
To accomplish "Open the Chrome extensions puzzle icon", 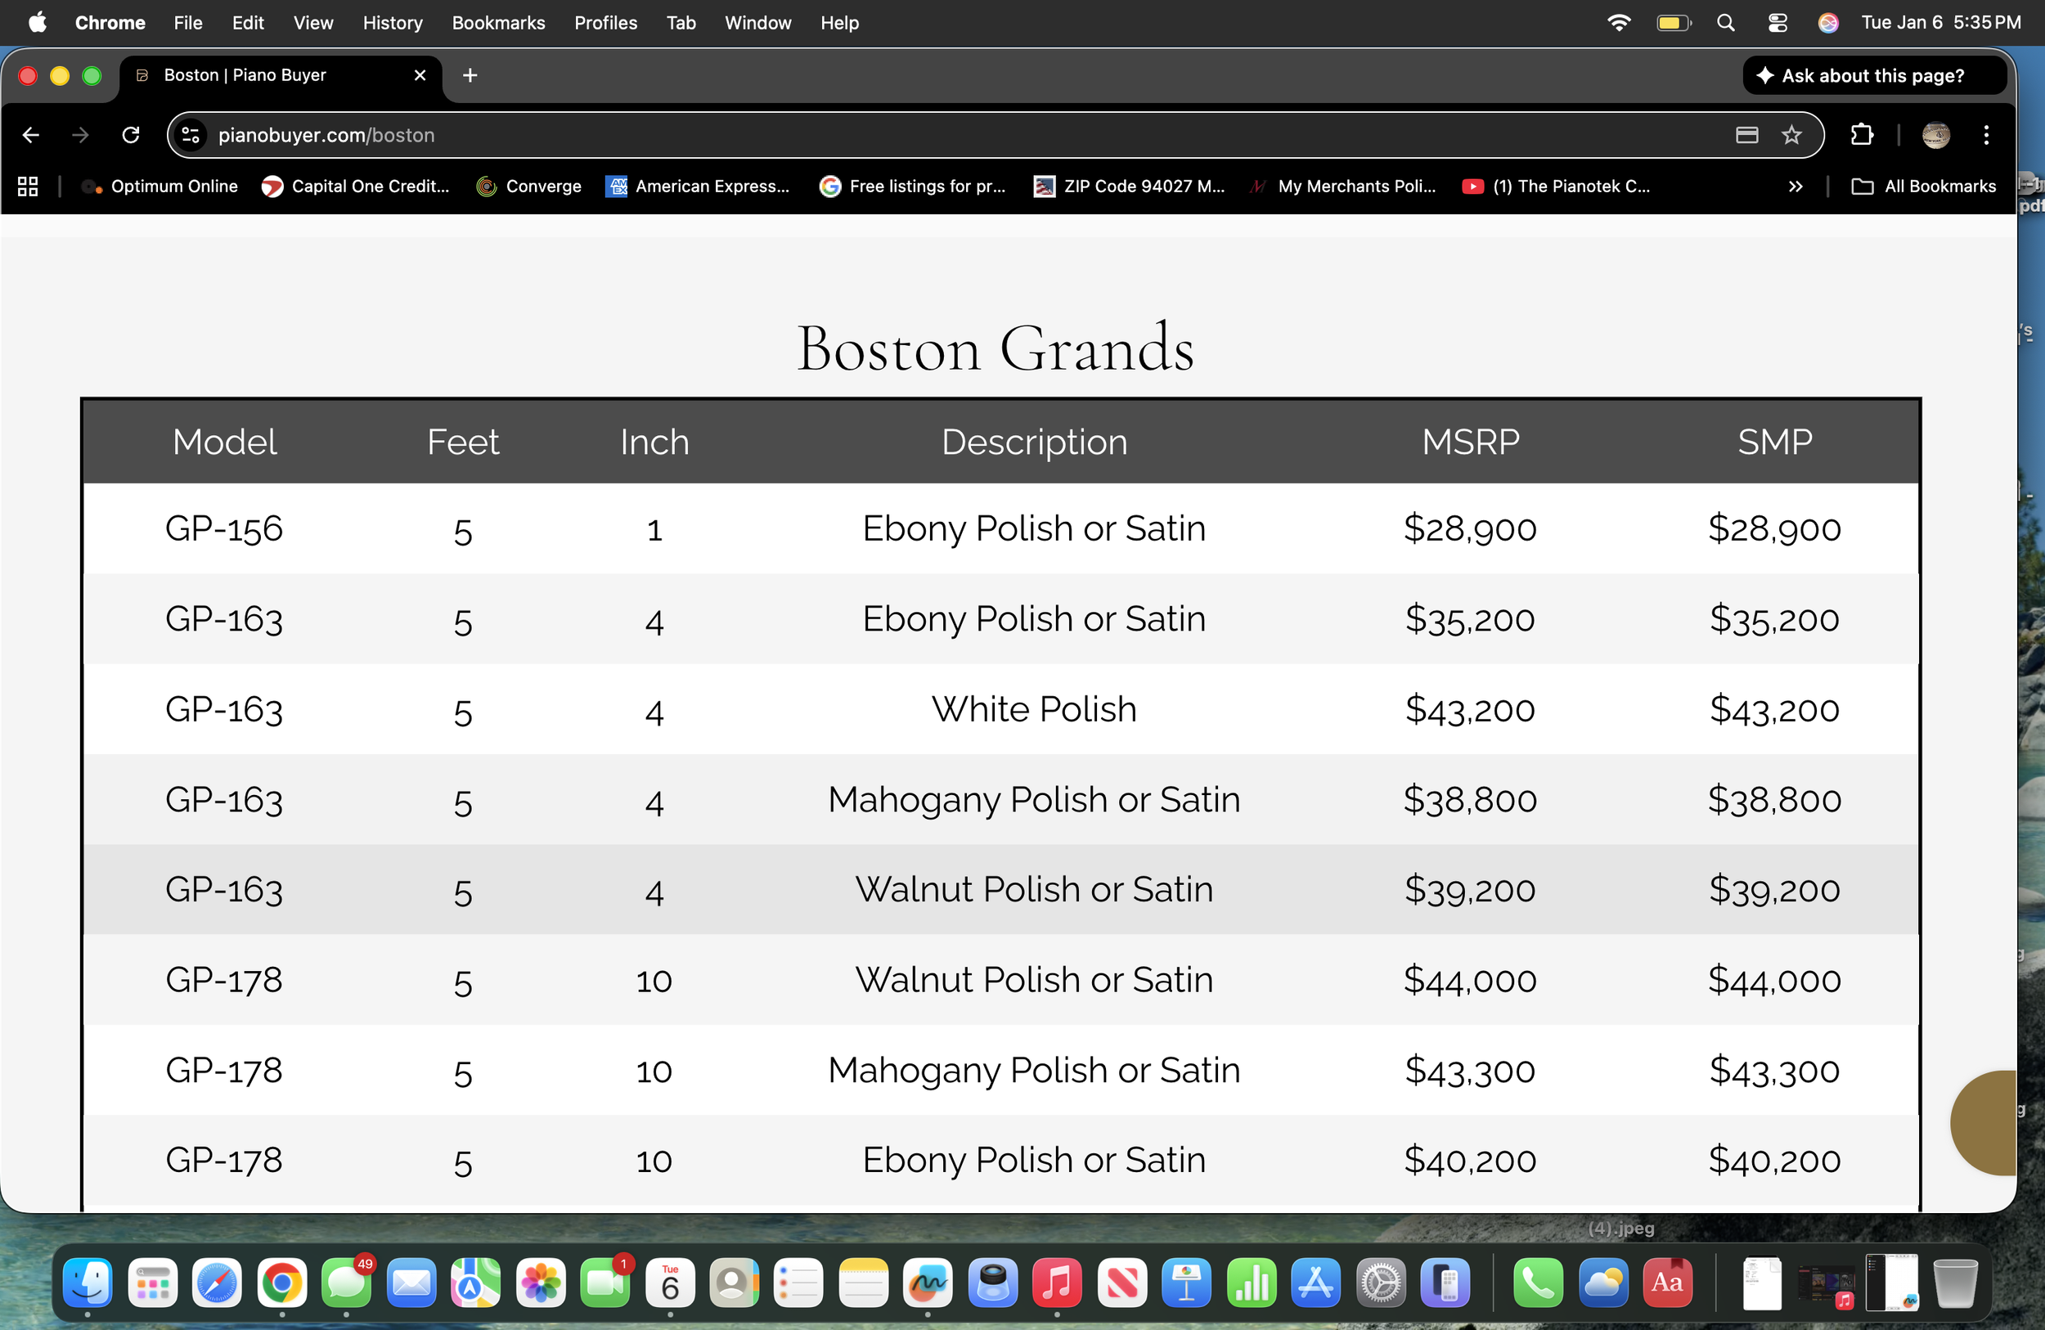I will [x=1862, y=135].
